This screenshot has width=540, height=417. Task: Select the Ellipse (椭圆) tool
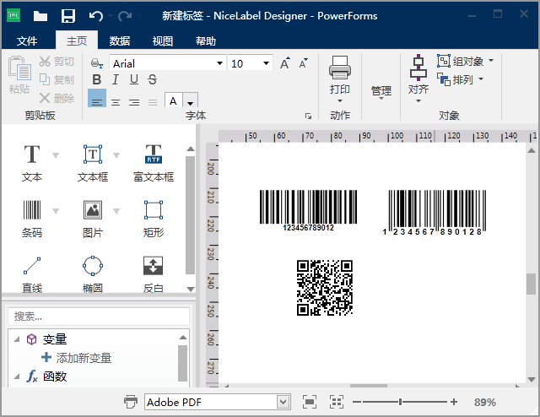pyautogui.click(x=93, y=274)
